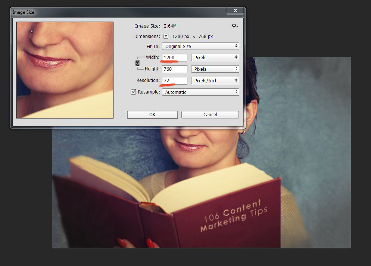Open the Resample method Automatic dropdown
Screen dimensions: 371x266
(x=200, y=92)
